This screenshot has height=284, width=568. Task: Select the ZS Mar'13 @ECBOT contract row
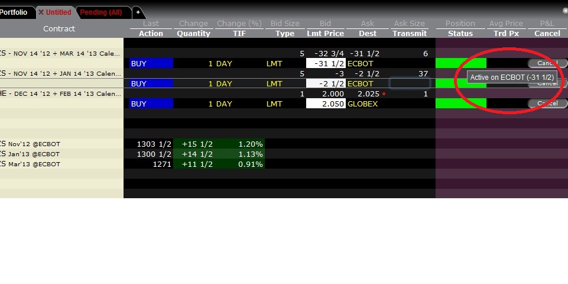[61, 164]
